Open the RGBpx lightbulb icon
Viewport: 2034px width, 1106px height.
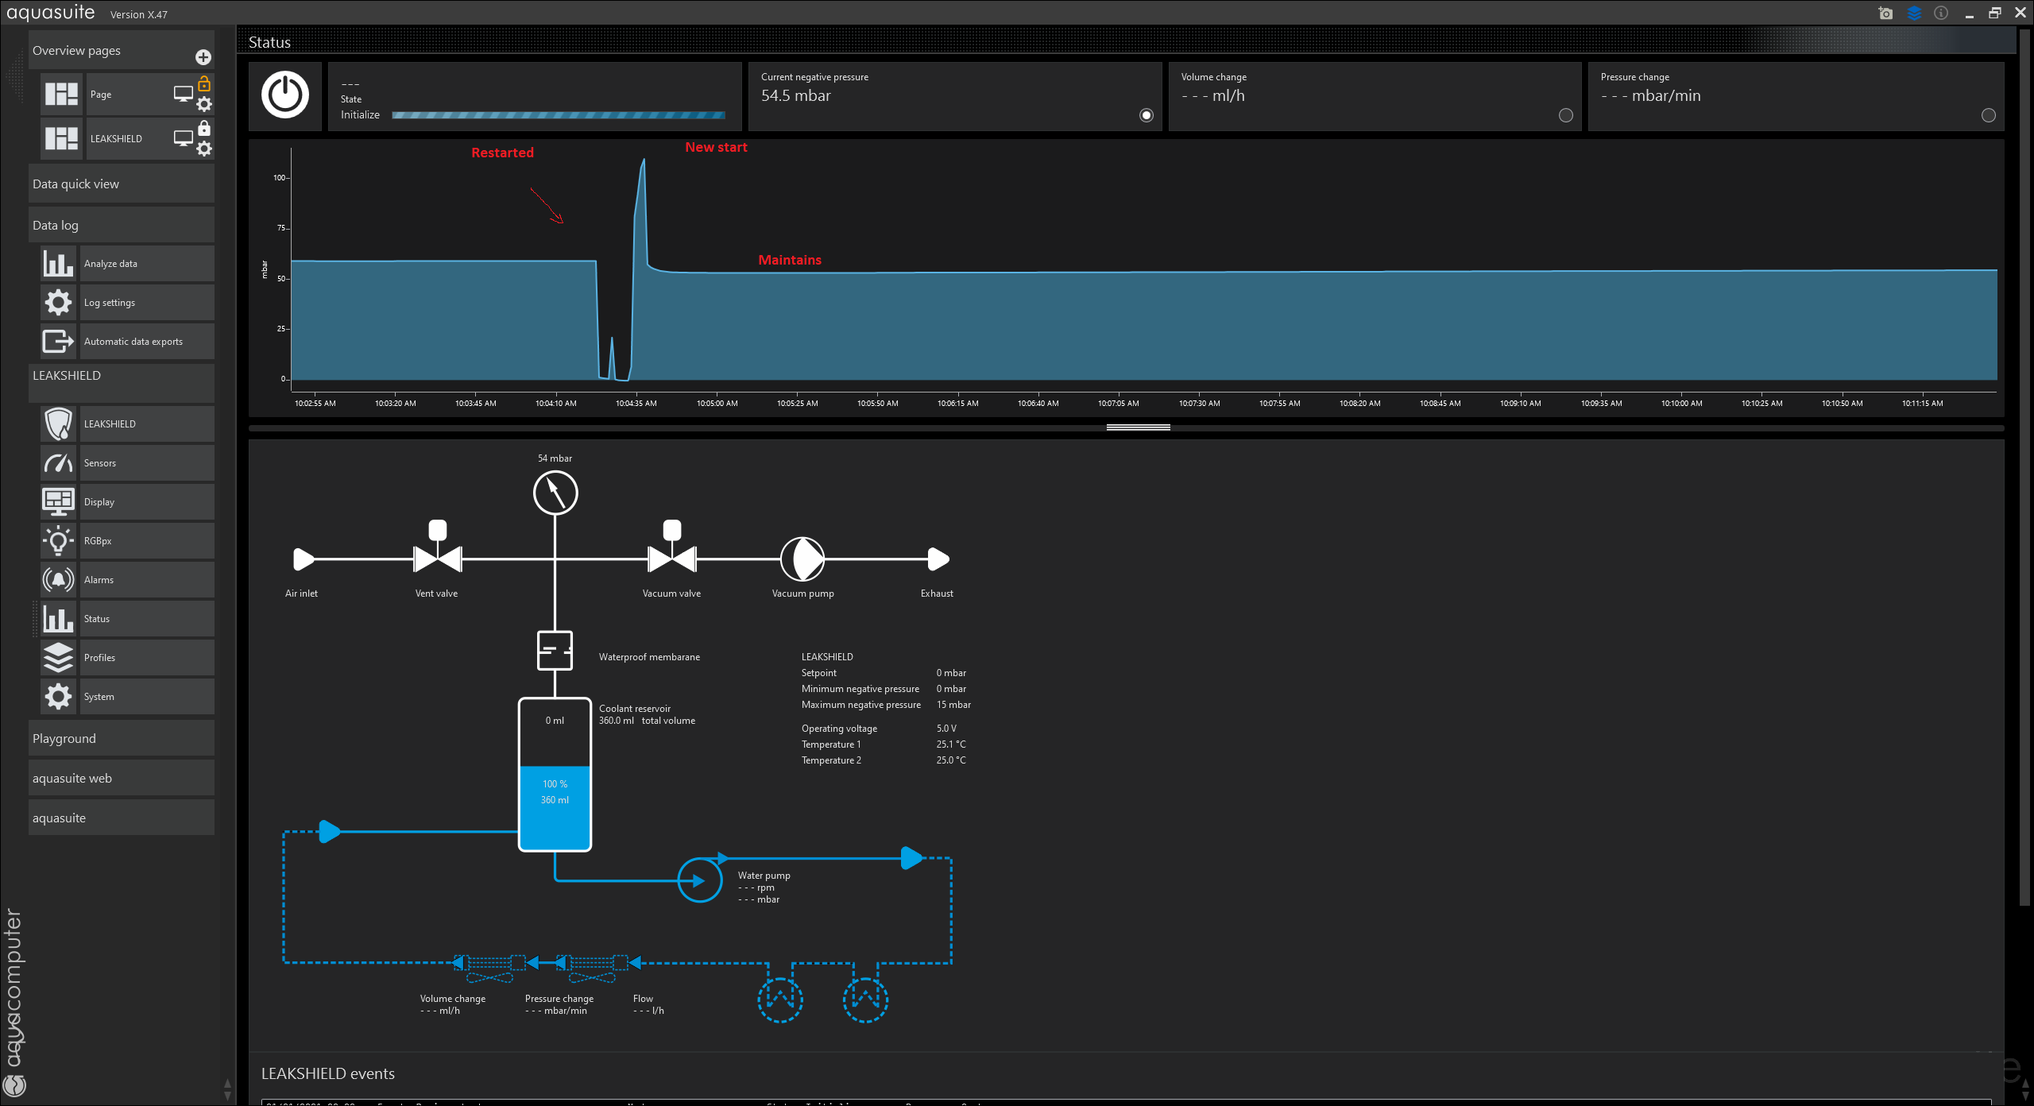(59, 540)
